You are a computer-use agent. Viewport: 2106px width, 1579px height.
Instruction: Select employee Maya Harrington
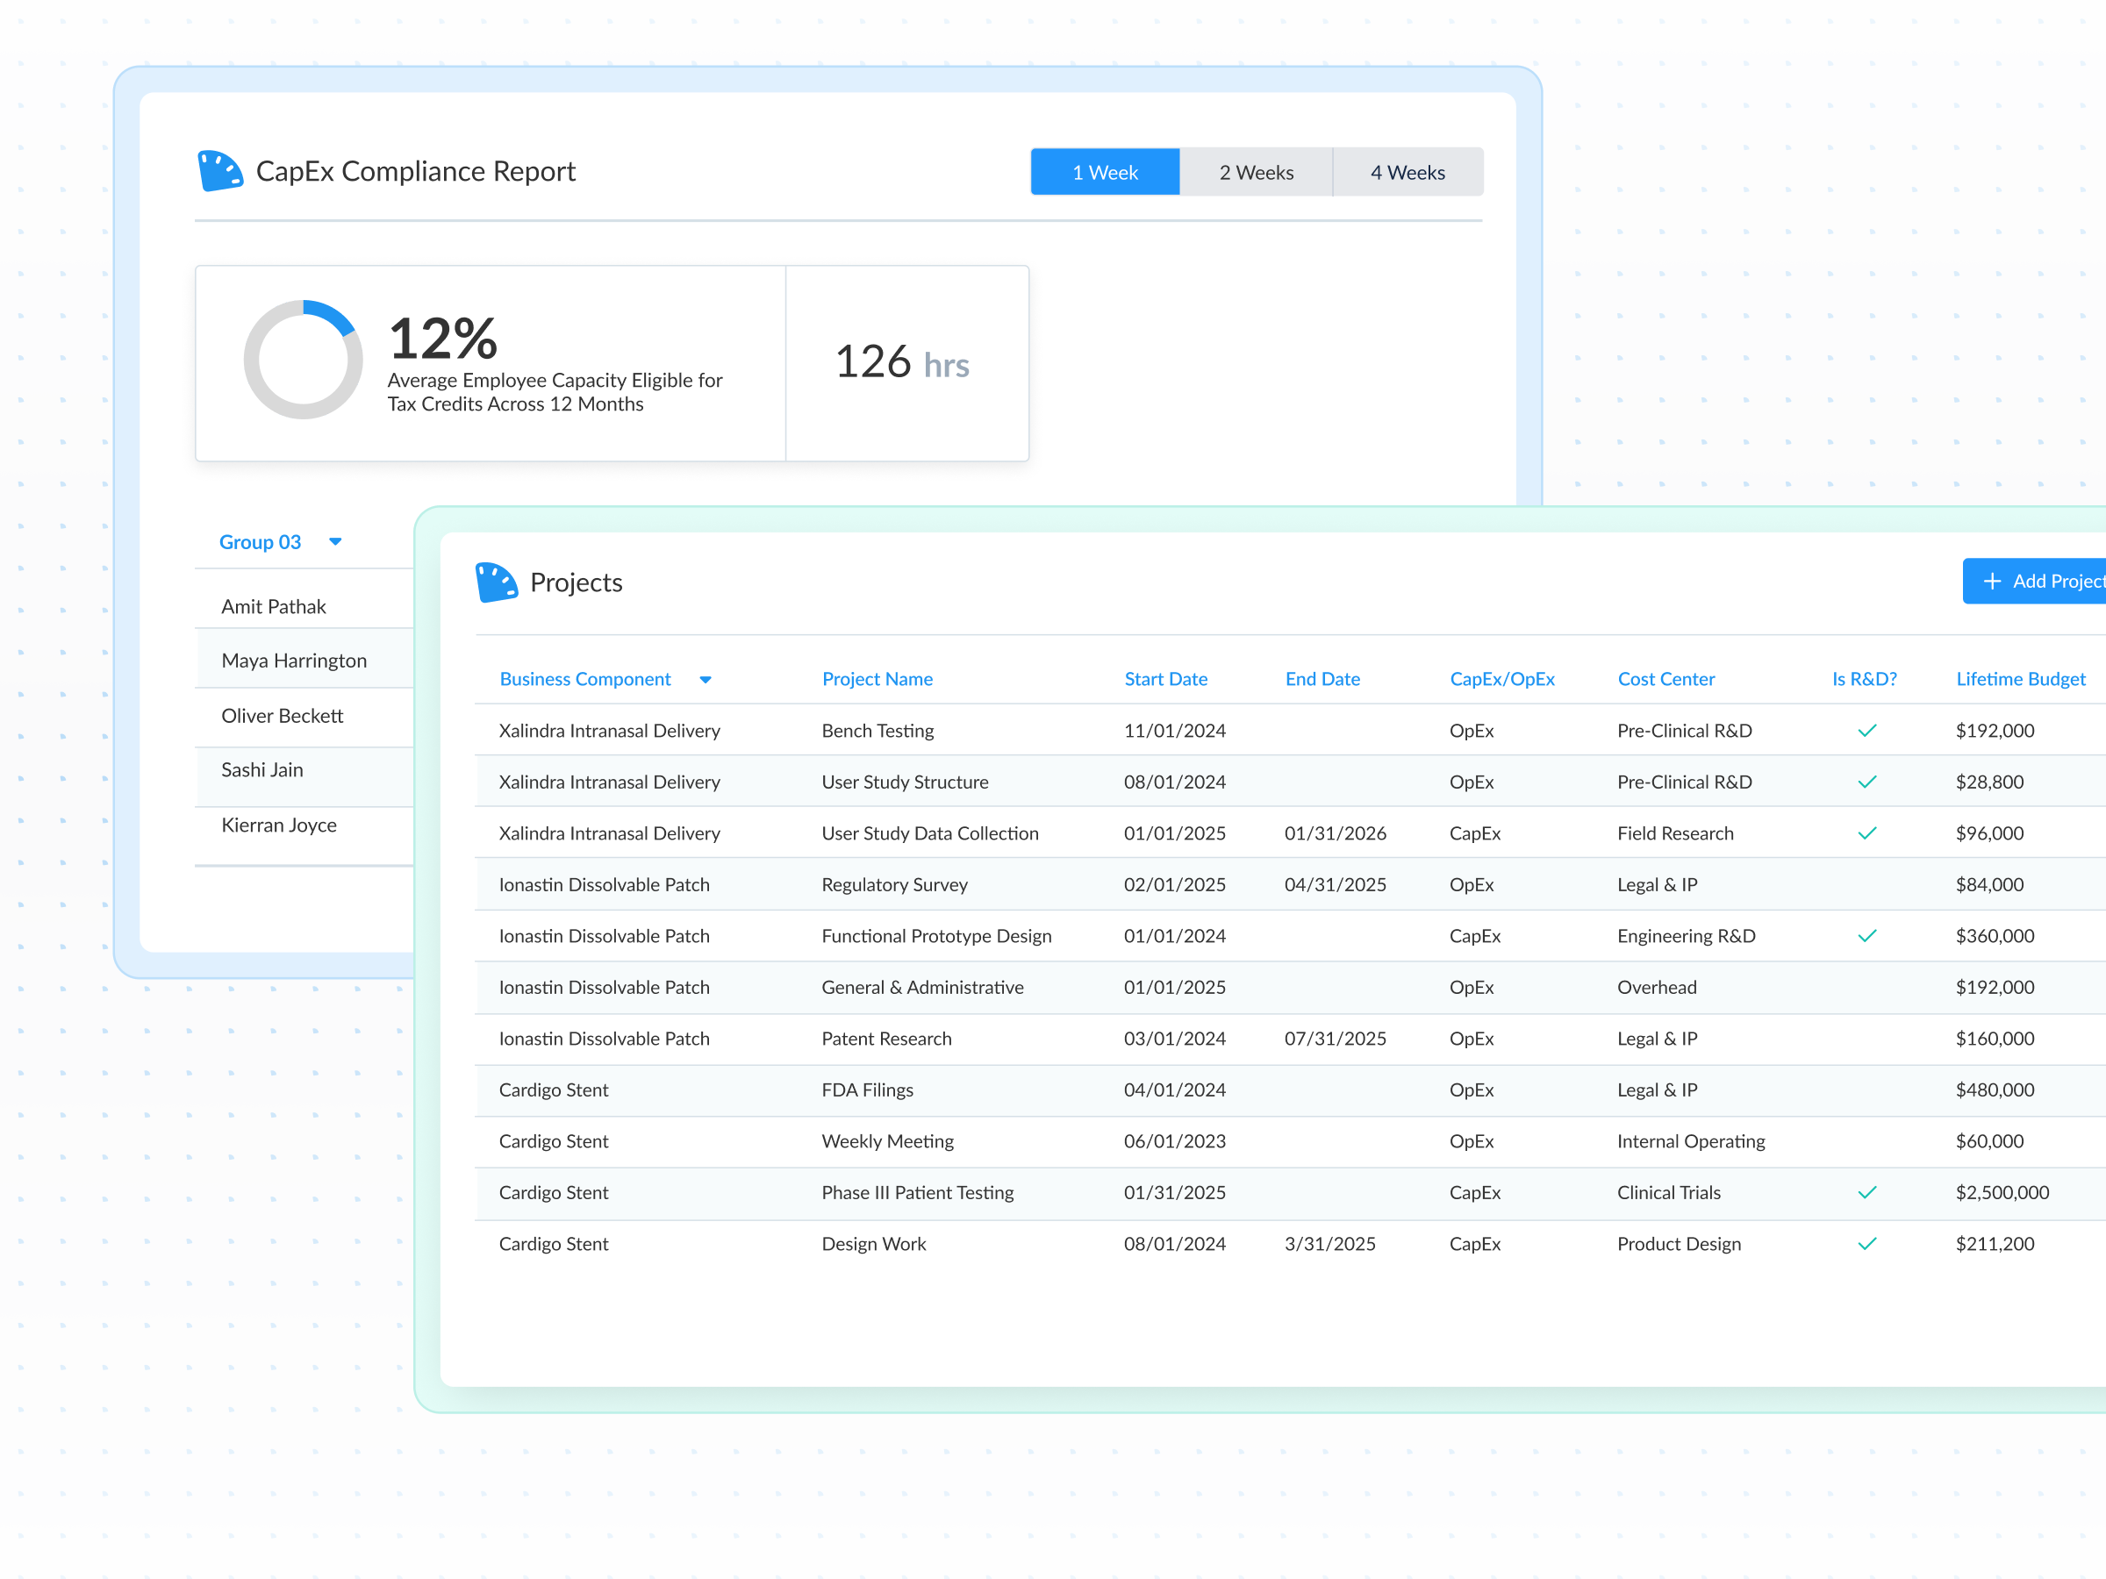tap(293, 661)
